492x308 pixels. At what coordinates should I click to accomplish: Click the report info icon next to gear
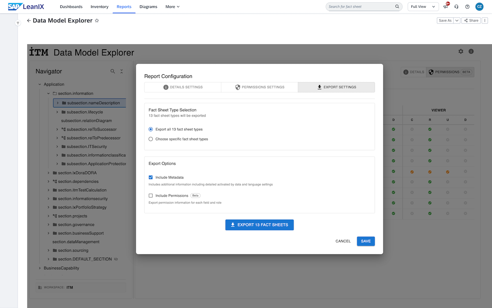pos(471,51)
